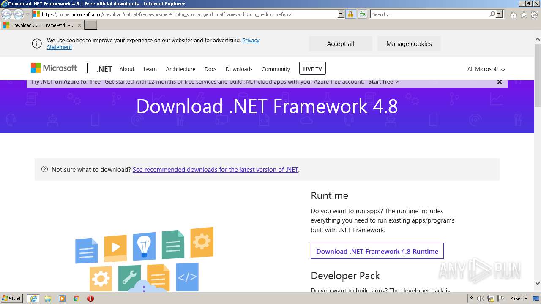
Task: Open the Privacy Statement link
Action: point(251,41)
